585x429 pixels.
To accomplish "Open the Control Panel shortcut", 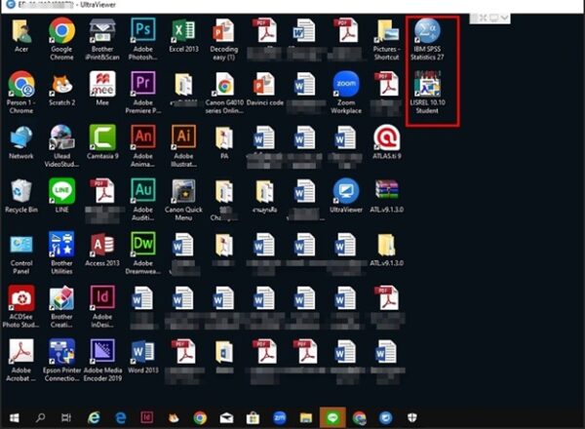I will [21, 244].
